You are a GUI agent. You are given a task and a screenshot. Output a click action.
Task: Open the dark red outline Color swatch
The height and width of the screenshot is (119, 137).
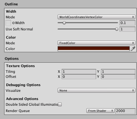point(94,49)
